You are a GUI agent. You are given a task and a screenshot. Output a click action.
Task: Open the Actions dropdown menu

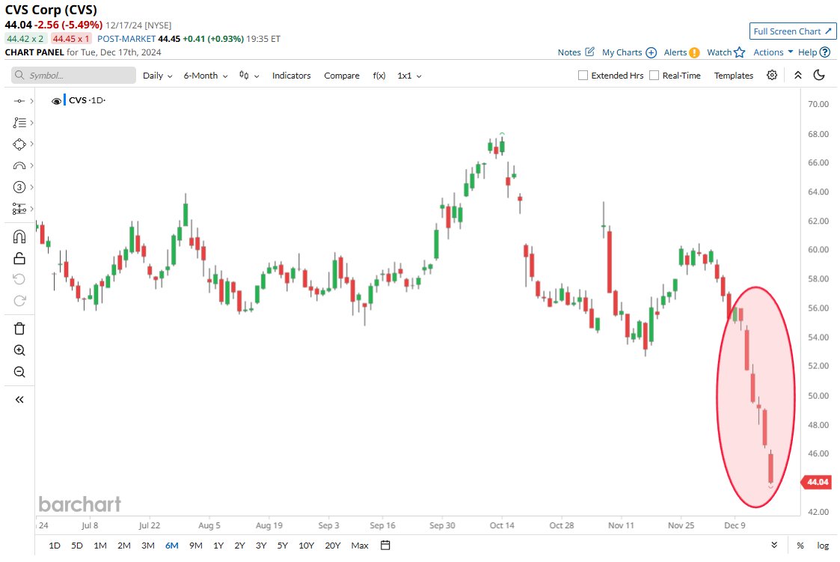(x=773, y=52)
